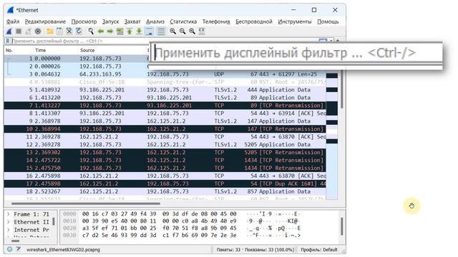Click the packet details tree vertical scrollbar
The height and width of the screenshot is (257, 458).
tap(54, 221)
